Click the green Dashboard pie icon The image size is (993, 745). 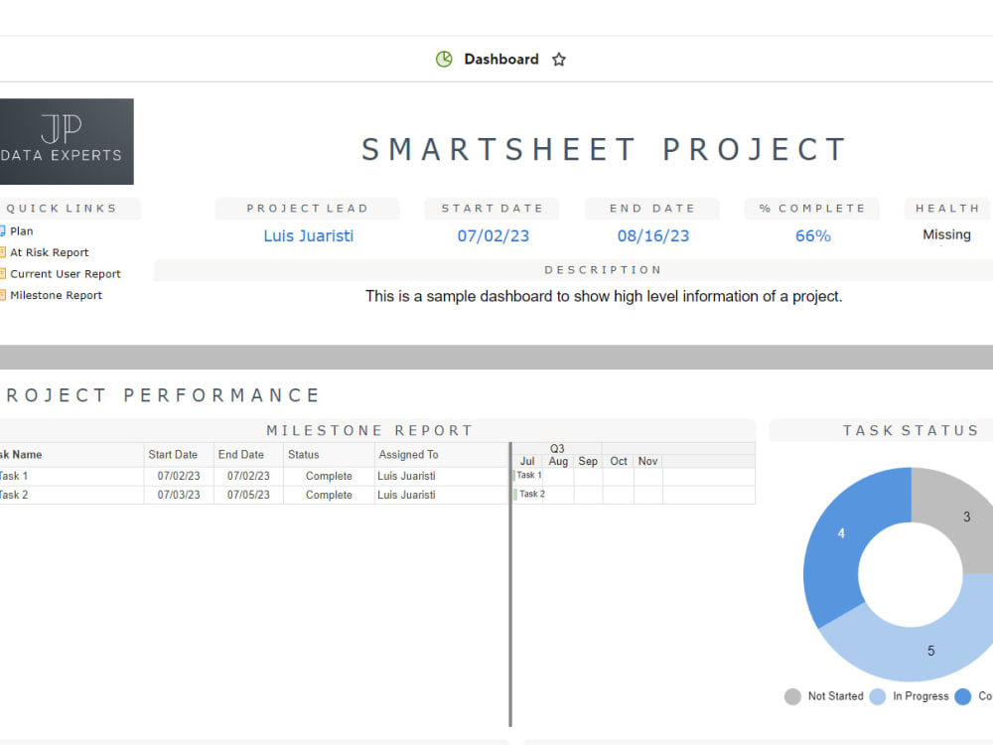[445, 59]
